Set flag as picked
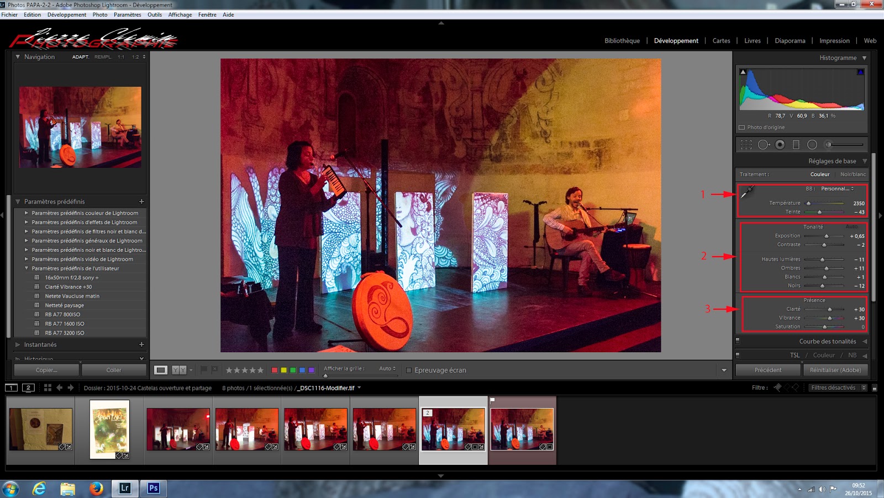The height and width of the screenshot is (498, 884). pos(204,369)
